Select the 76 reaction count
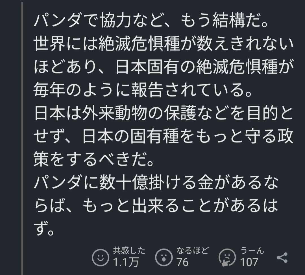The height and width of the screenshot is (275, 305). pyautogui.click(x=182, y=263)
